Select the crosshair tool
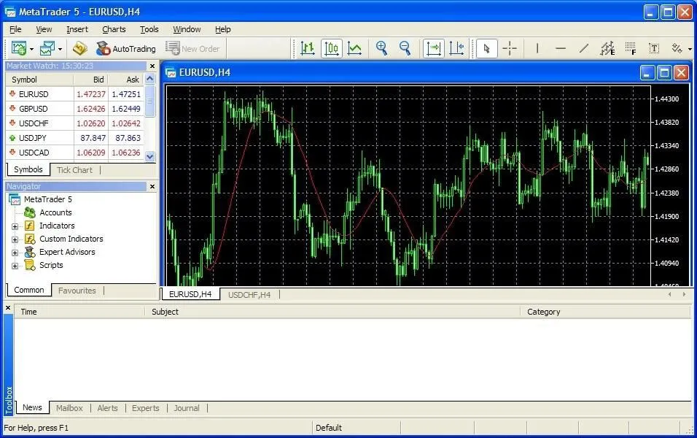Viewport: 697px width, 438px height. pos(510,48)
